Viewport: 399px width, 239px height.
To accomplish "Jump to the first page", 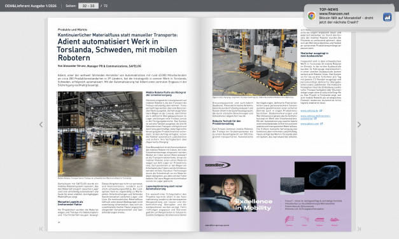I will click(41, 229).
